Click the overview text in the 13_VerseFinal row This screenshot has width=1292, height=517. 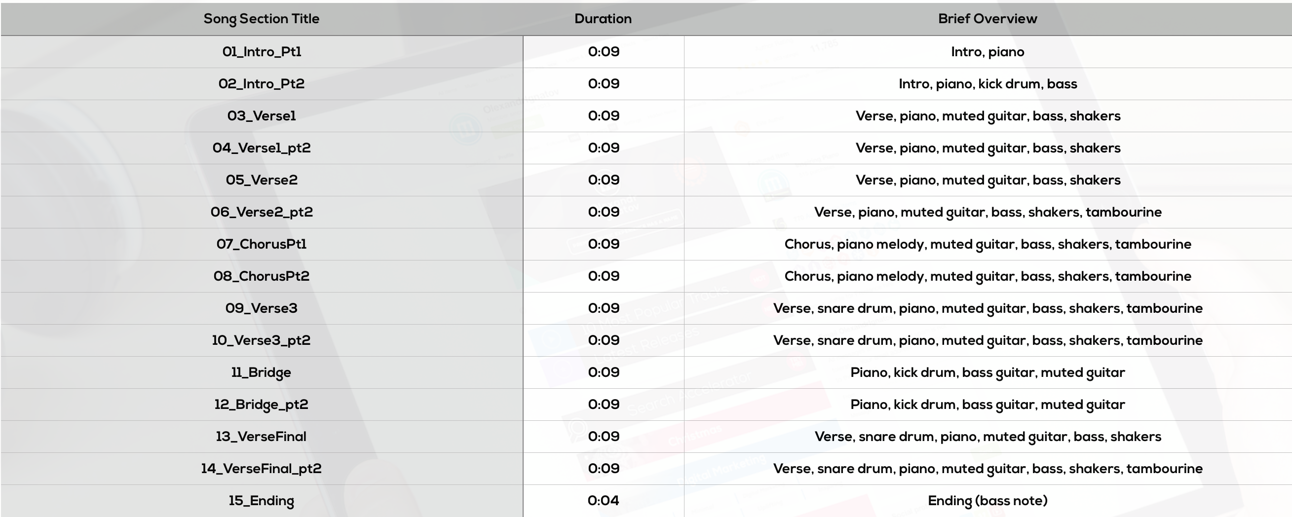tap(988, 437)
